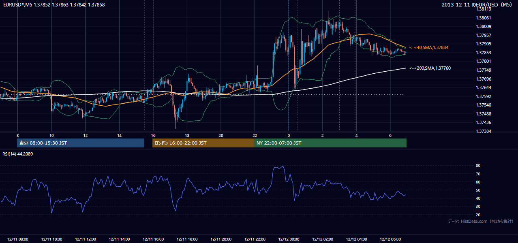The height and width of the screenshot is (243, 518).
Task: Click hour tick '8' under price chart
Action: (x=17, y=135)
